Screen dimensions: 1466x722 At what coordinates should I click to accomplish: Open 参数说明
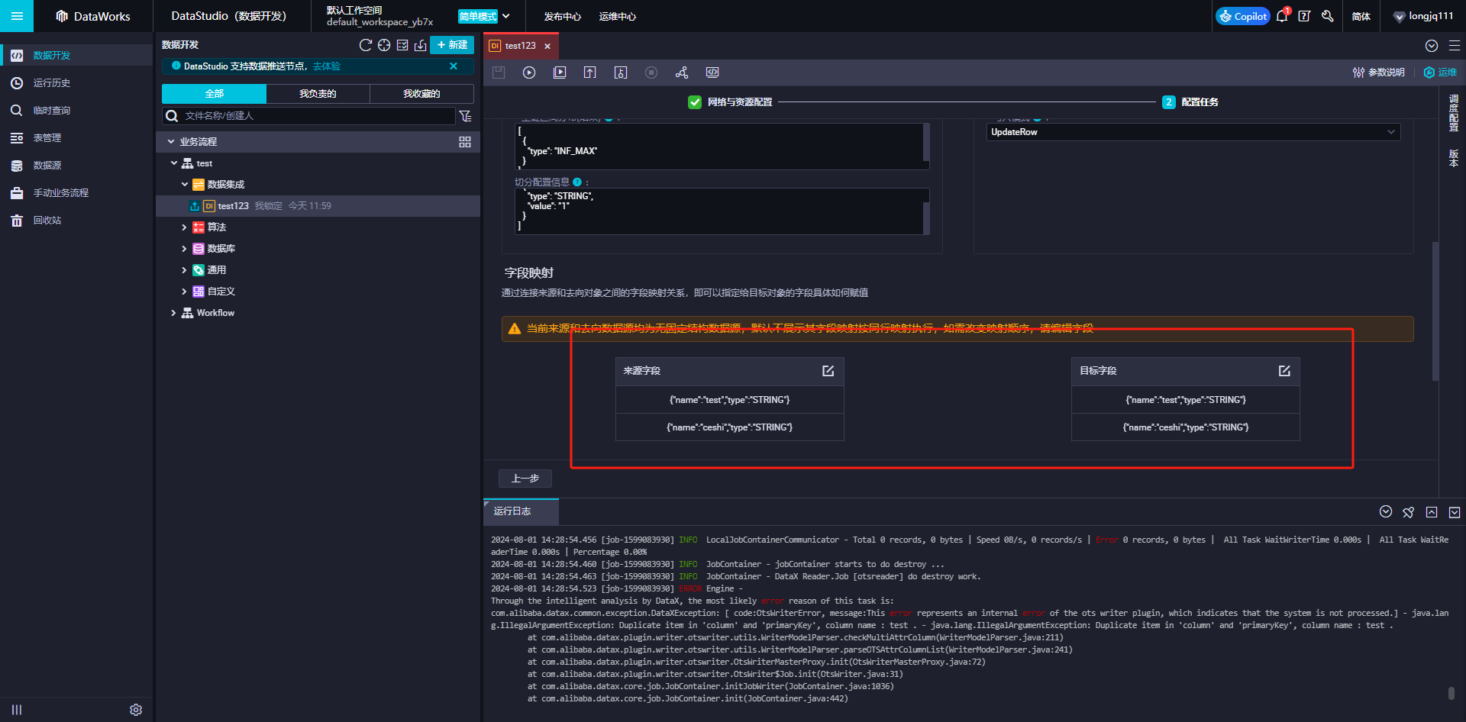[1379, 73]
